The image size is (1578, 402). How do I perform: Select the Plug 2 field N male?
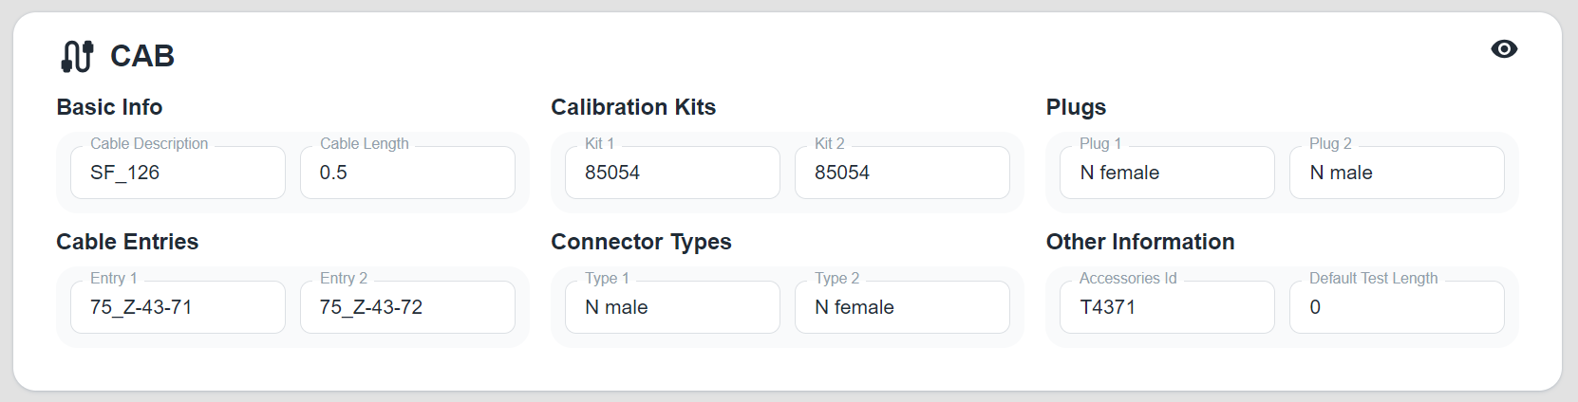point(1397,173)
